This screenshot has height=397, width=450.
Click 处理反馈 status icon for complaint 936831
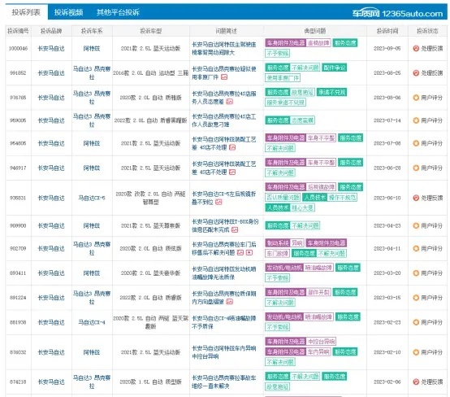coord(416,198)
